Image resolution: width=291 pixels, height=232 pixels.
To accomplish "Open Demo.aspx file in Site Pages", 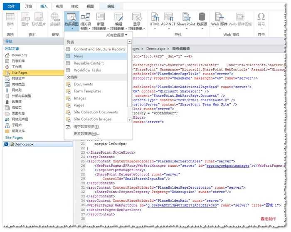I will coord(38,144).
